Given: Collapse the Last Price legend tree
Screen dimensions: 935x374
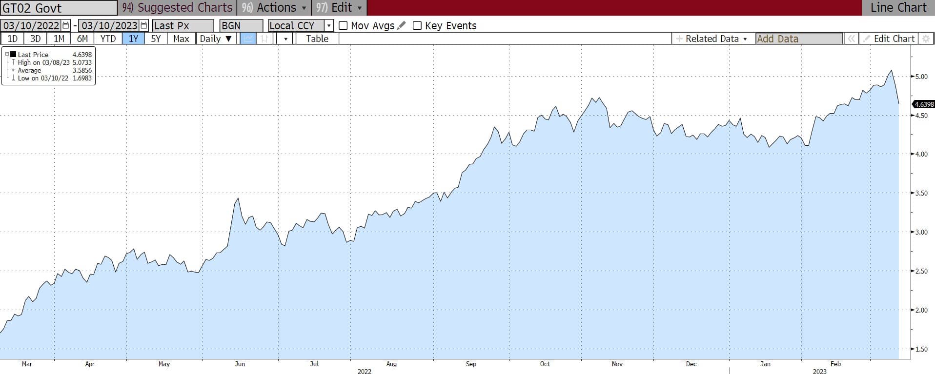Looking at the screenshot, I should 7,55.
